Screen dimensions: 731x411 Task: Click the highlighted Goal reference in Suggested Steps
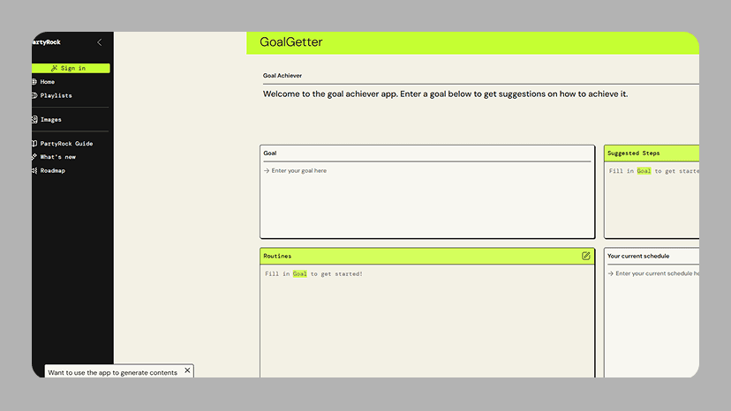[x=644, y=171]
